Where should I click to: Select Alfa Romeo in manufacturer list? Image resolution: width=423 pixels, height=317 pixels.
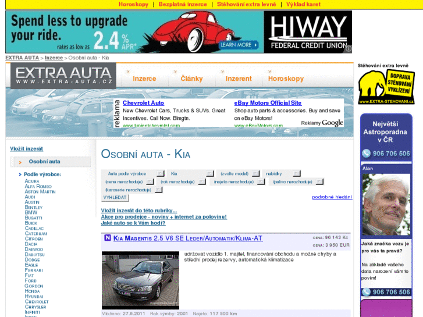tap(38, 187)
